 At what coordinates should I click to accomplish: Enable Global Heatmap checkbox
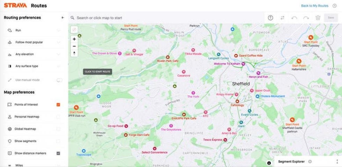pyautogui.click(x=58, y=129)
